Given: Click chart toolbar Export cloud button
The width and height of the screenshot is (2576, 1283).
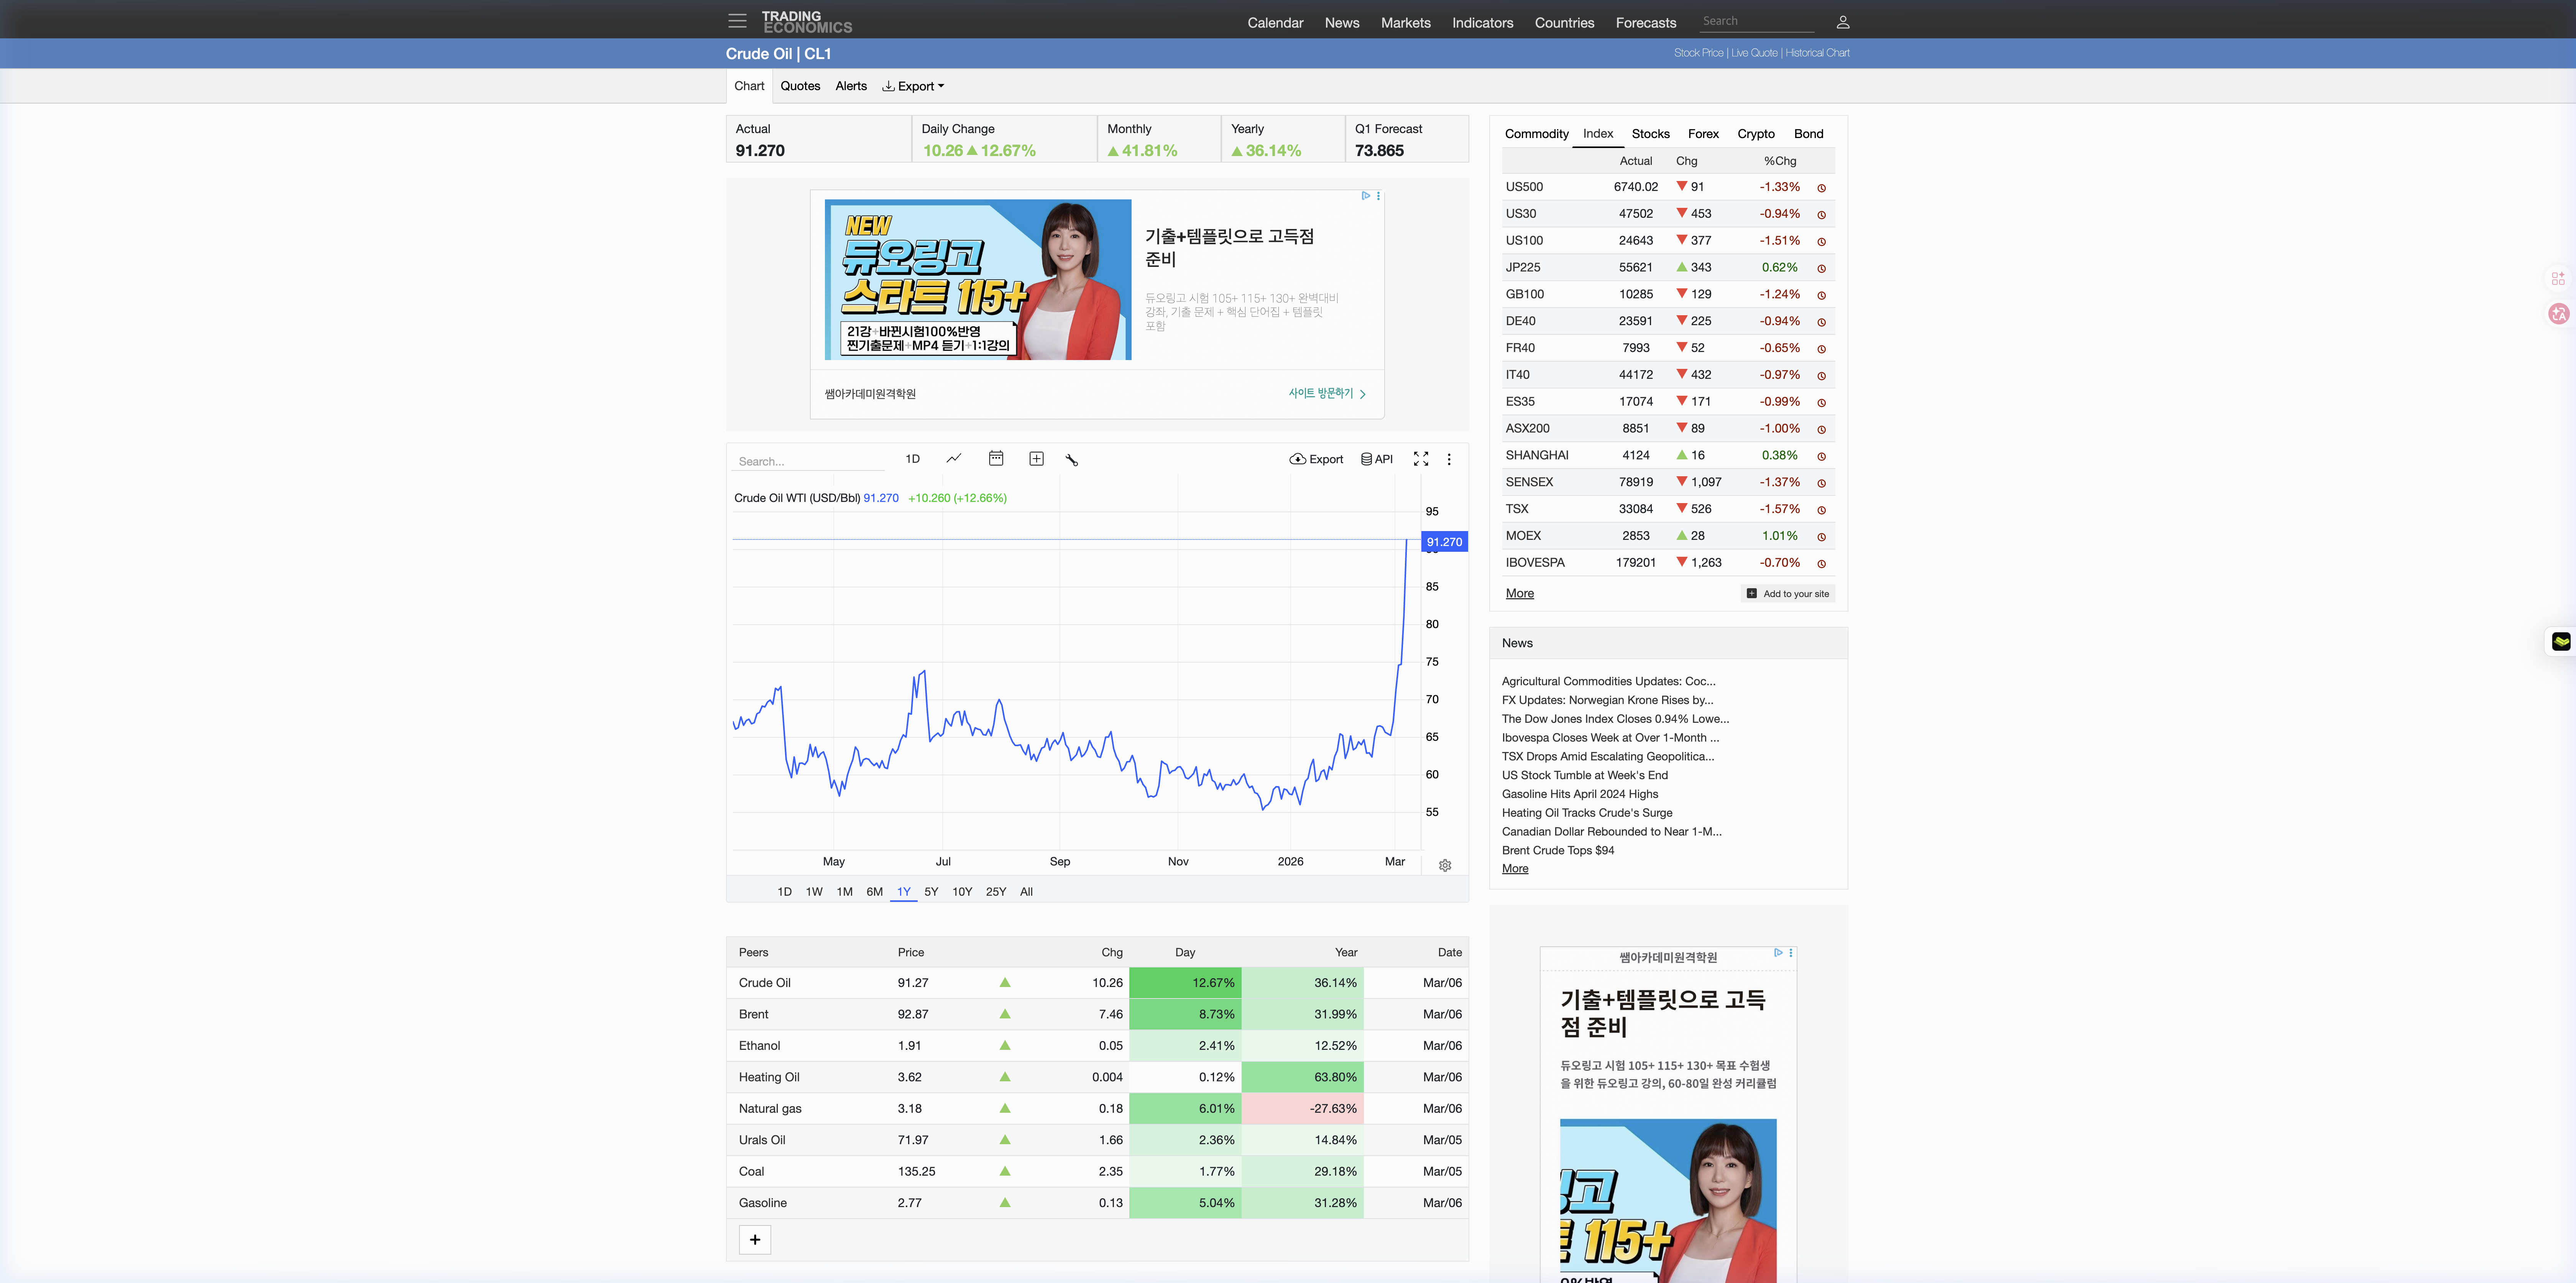Looking at the screenshot, I should (1316, 459).
